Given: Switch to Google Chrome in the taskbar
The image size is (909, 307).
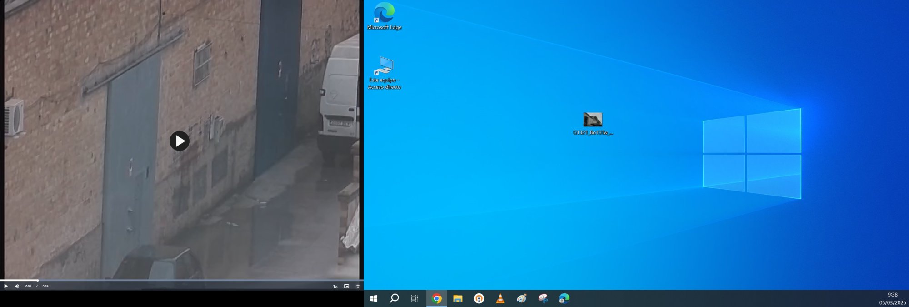Looking at the screenshot, I should coord(436,298).
